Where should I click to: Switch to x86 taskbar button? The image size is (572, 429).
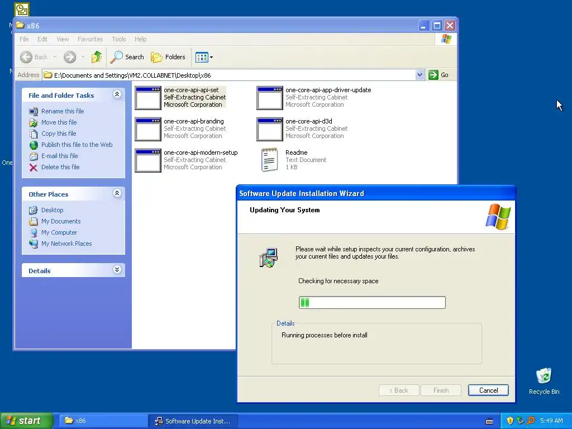(x=103, y=421)
